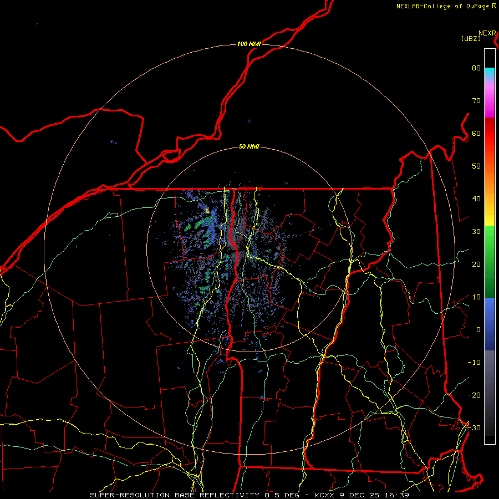The height and width of the screenshot is (499, 499).
Task: Click the "100 NMI" range ring label
Action: (249, 44)
